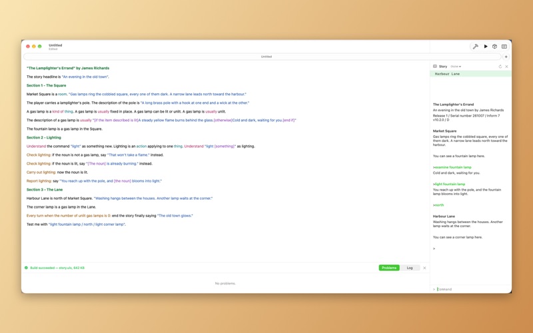Click the Run play button

point(486,47)
